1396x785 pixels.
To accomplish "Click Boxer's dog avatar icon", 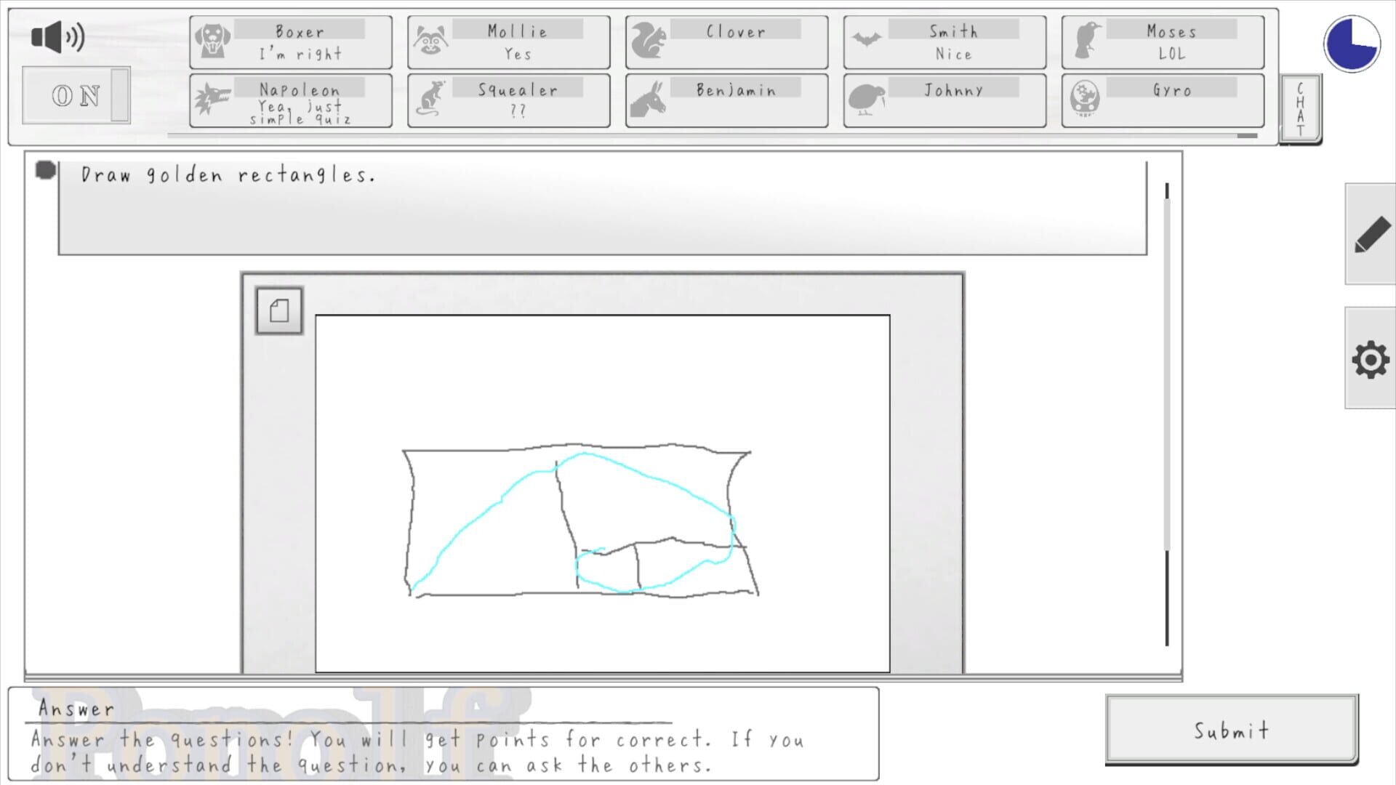I will pyautogui.click(x=212, y=41).
